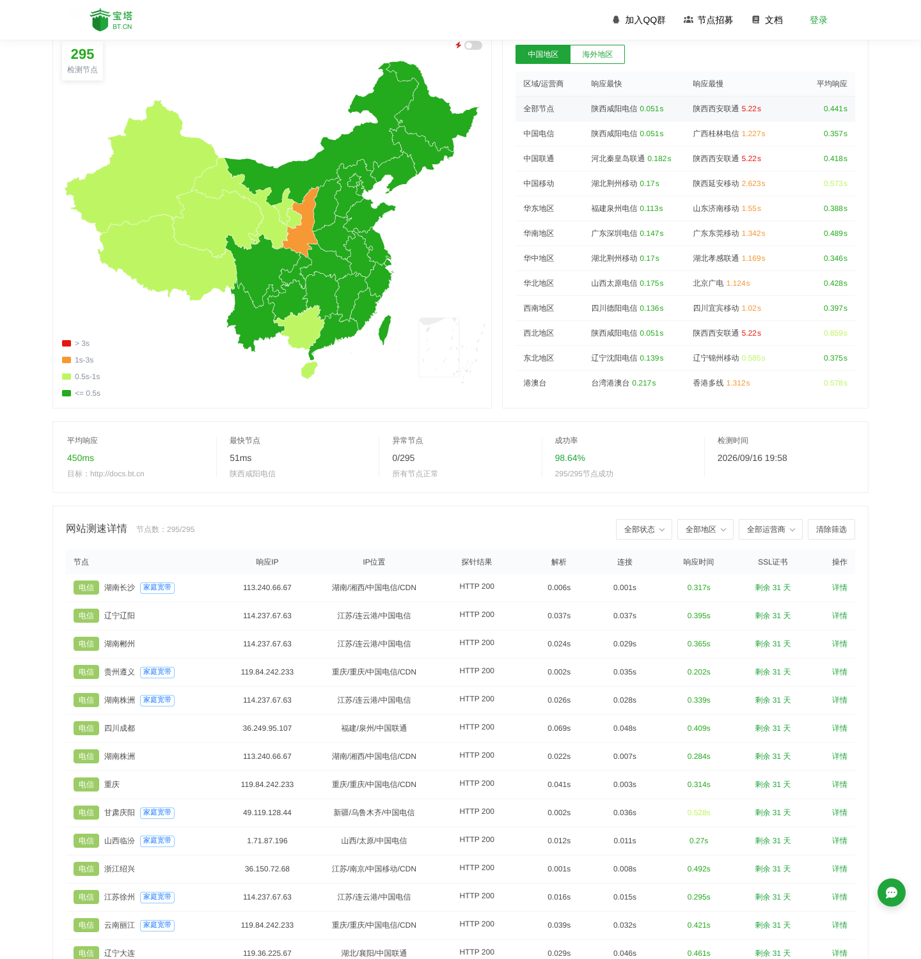Select the 港澳台 row in region table

pyautogui.click(x=685, y=383)
